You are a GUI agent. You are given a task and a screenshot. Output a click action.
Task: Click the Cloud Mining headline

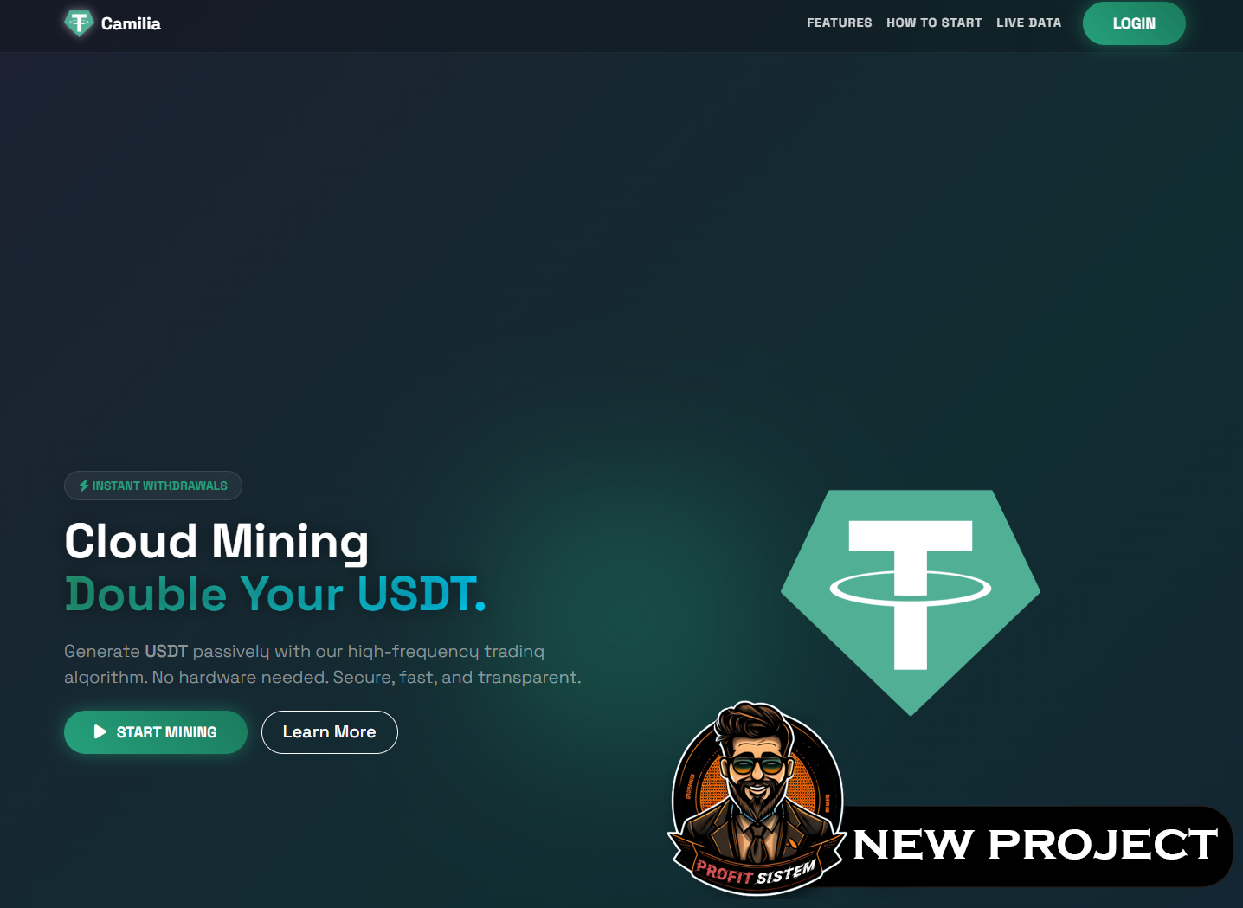pyautogui.click(x=216, y=543)
